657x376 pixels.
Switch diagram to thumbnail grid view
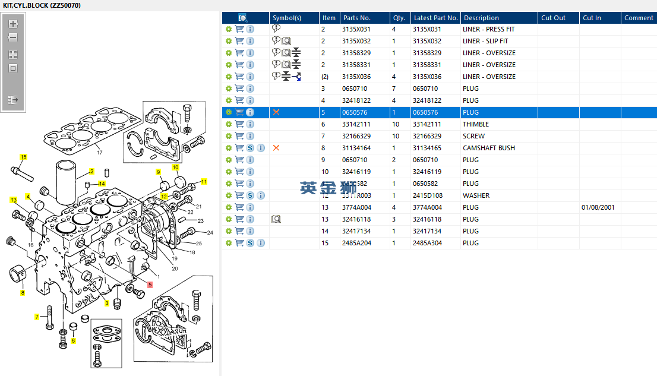(13, 55)
